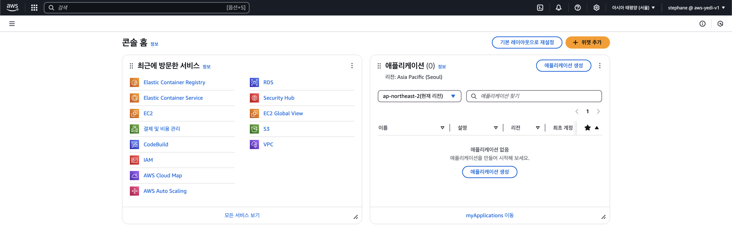Open the AWS Cloud Map link
Screen dimensions: 732x231
(x=163, y=176)
